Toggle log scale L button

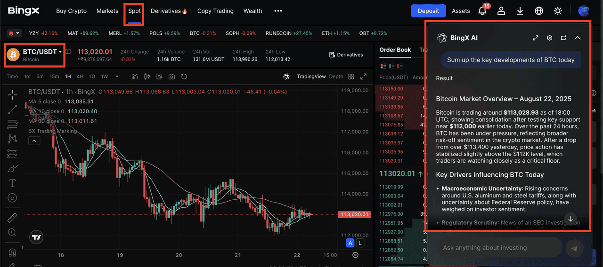[360, 243]
